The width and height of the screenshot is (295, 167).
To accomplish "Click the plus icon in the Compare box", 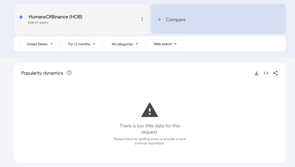I will tap(159, 20).
